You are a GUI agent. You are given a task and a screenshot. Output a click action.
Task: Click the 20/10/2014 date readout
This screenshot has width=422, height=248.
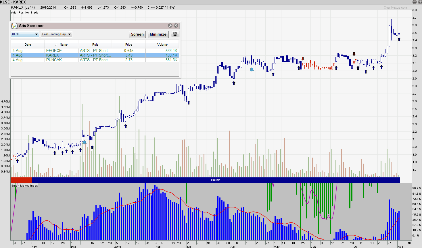(48, 7)
